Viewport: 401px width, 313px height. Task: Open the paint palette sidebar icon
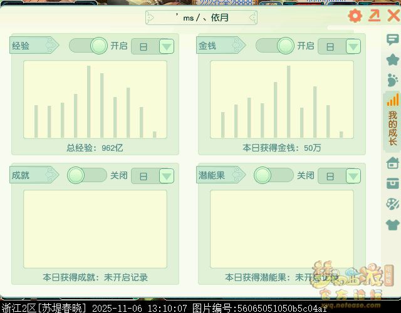(x=393, y=204)
